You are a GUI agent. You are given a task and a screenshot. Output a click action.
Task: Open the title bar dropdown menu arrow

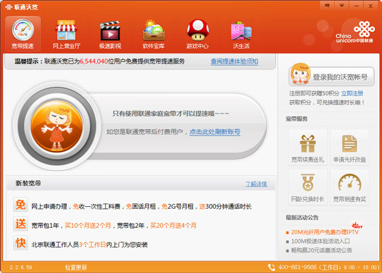(x=341, y=5)
